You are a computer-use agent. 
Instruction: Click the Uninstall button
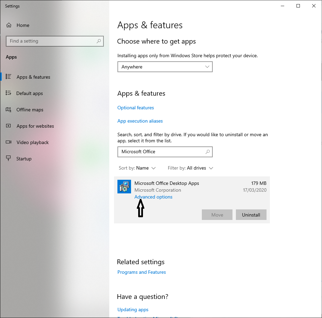pyautogui.click(x=251, y=215)
